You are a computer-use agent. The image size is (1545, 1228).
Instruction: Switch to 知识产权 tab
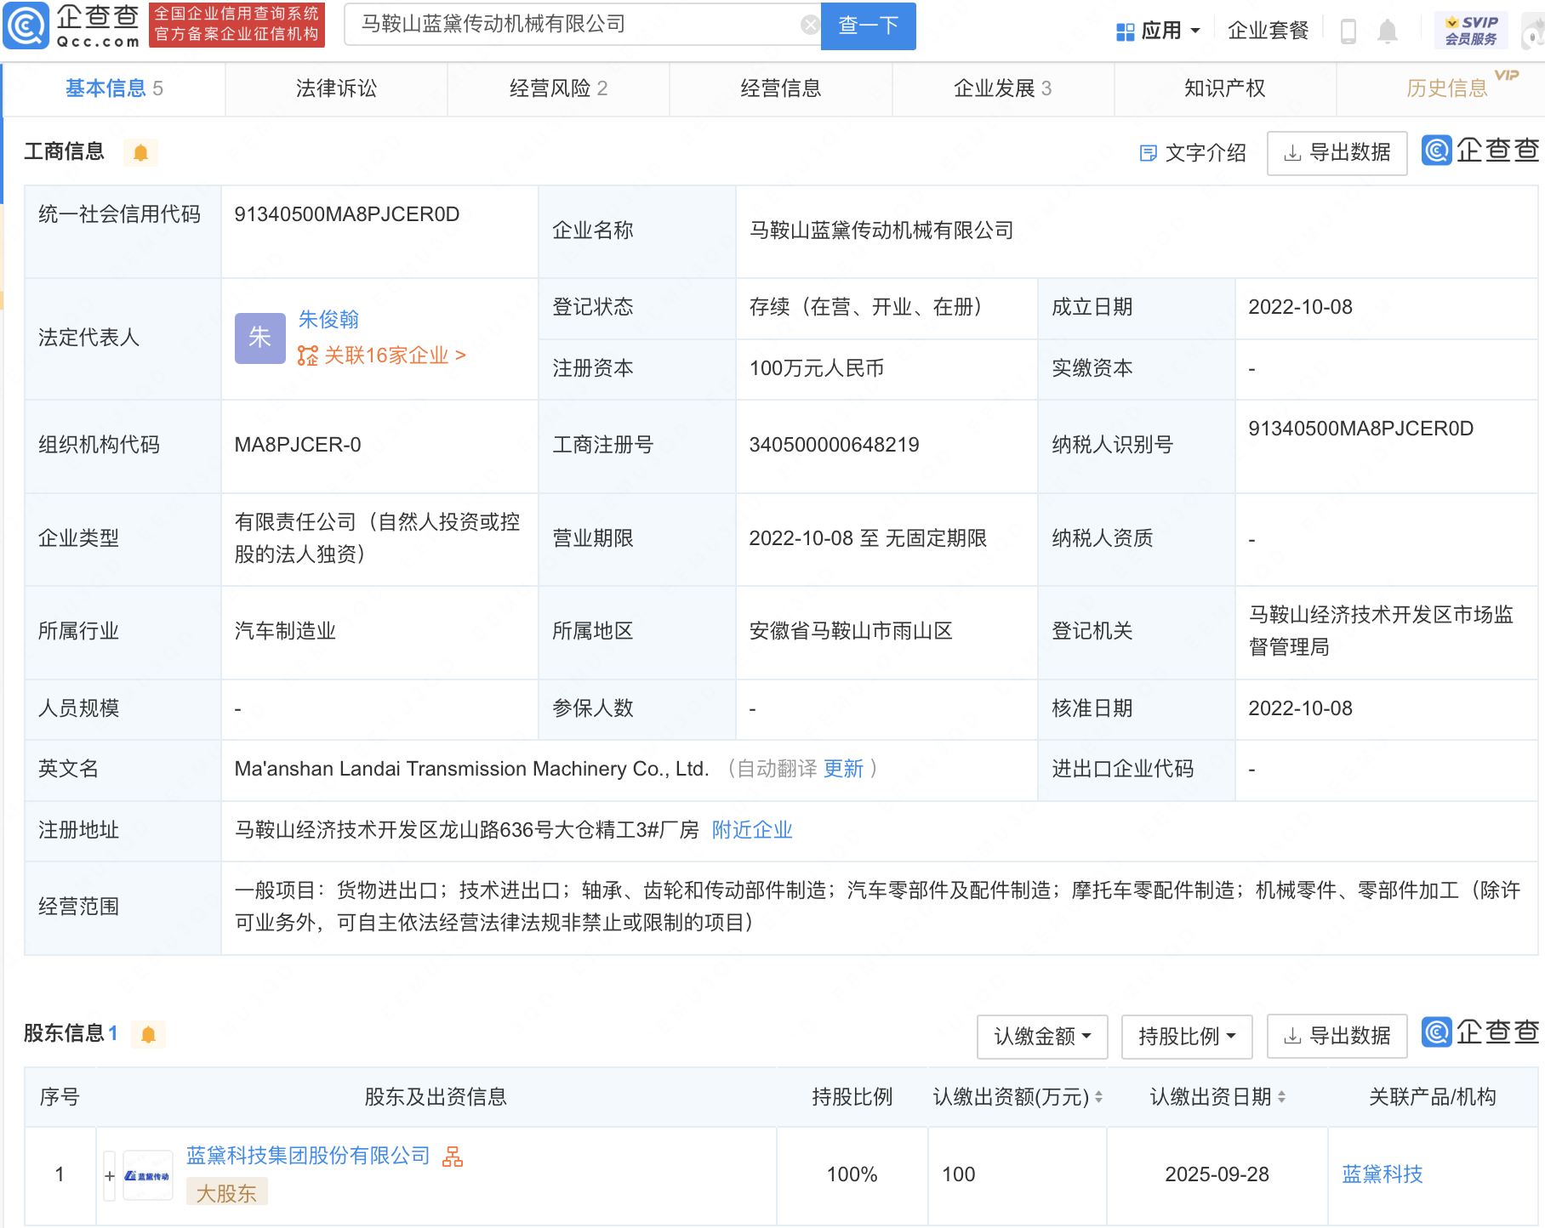(1224, 88)
